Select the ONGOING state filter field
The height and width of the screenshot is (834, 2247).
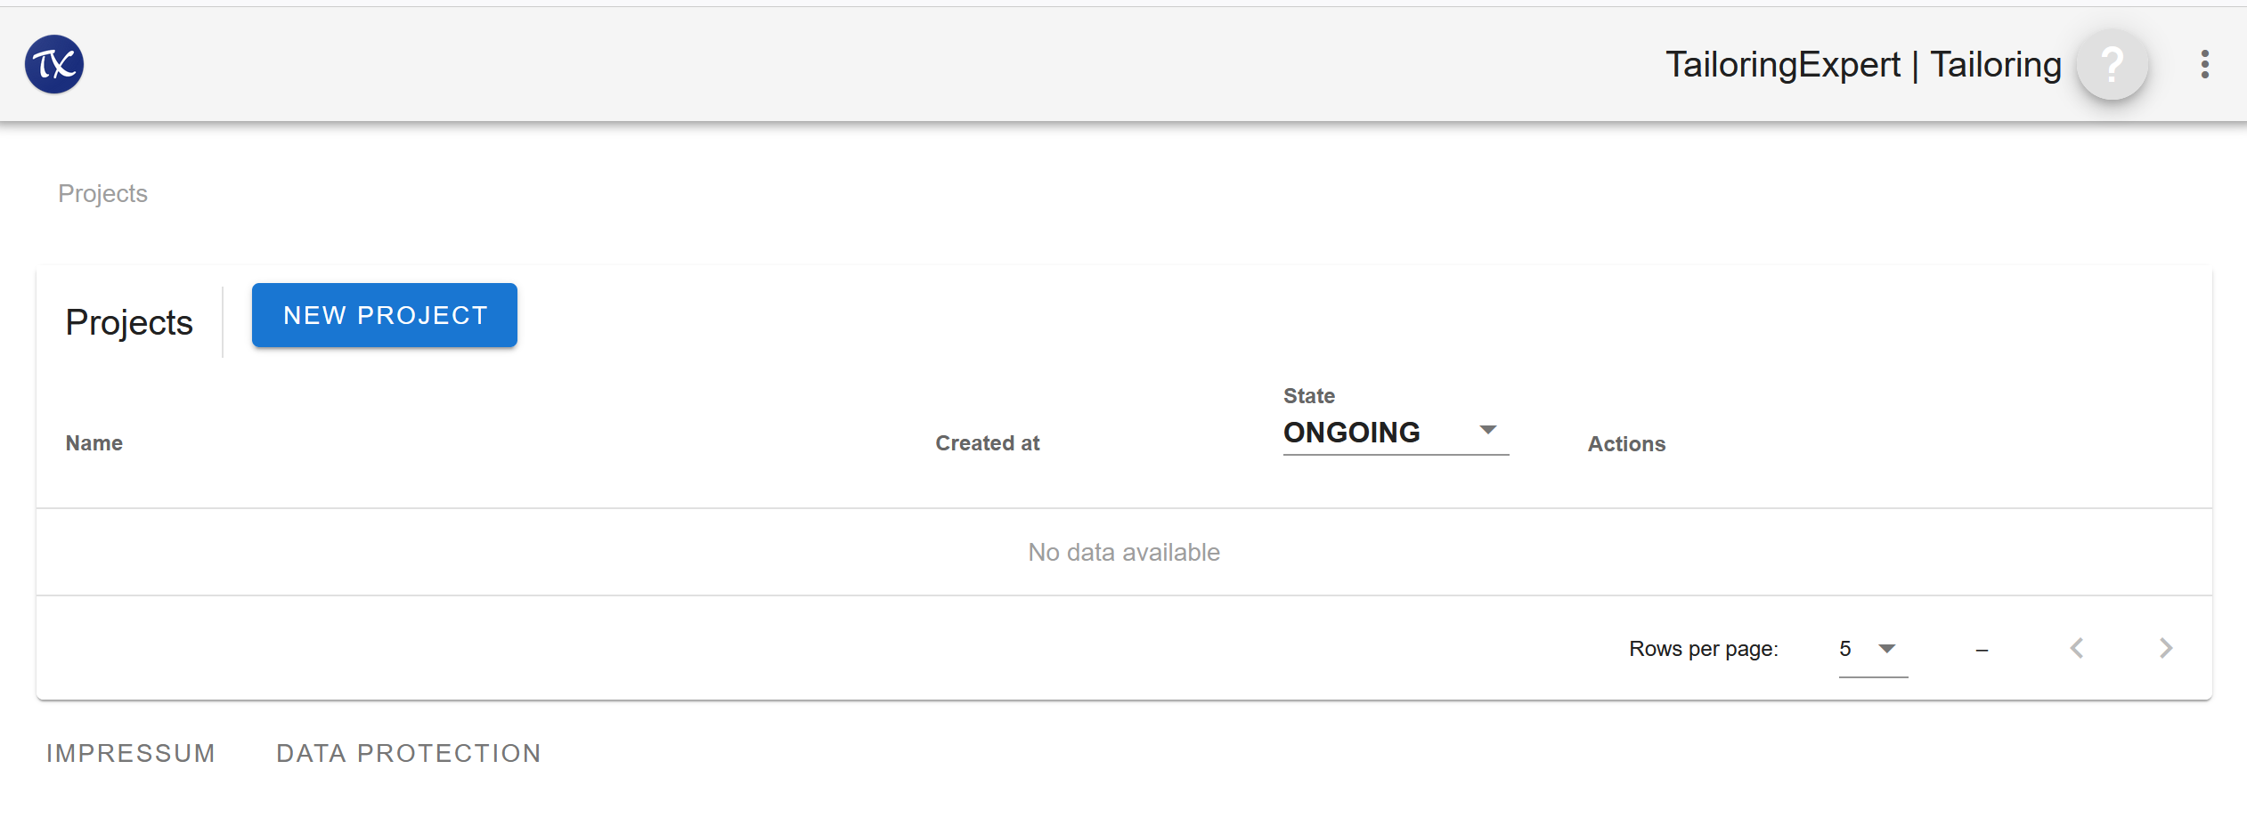1396,433
